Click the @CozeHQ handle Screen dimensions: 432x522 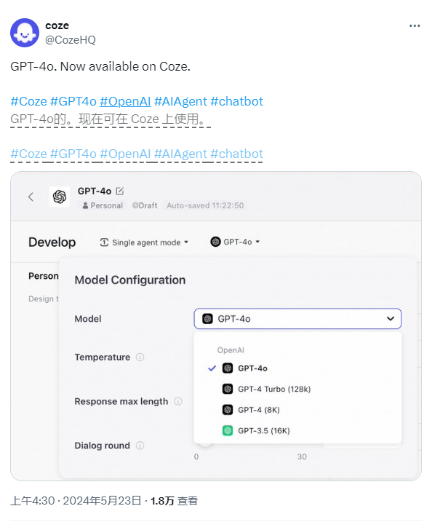[71, 40]
